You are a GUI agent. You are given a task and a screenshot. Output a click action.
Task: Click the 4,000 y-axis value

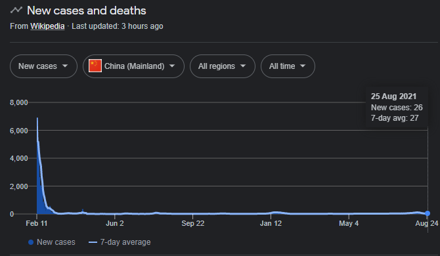19,158
